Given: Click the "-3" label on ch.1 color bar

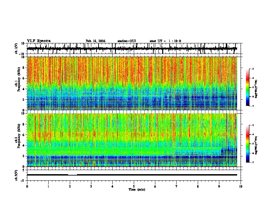Looking at the screenshot, I should click(x=252, y=69).
